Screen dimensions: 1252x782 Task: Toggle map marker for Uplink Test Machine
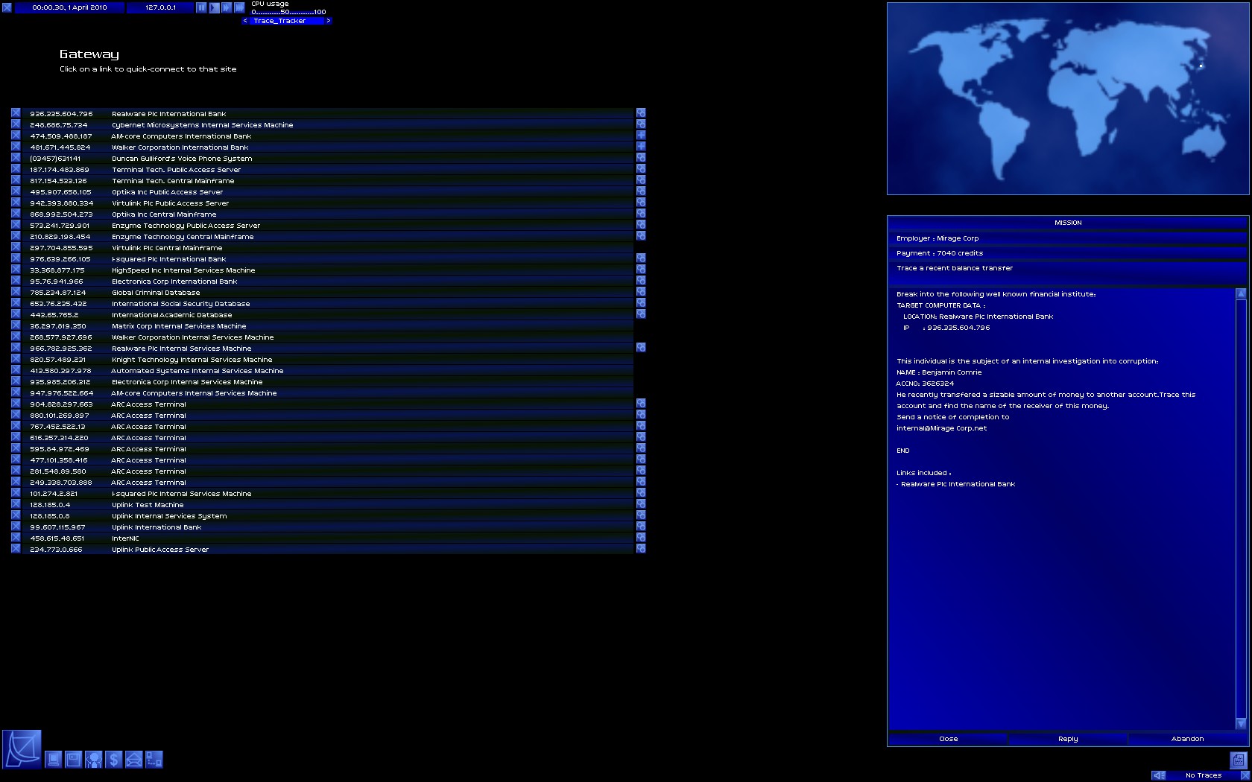pyautogui.click(x=641, y=504)
